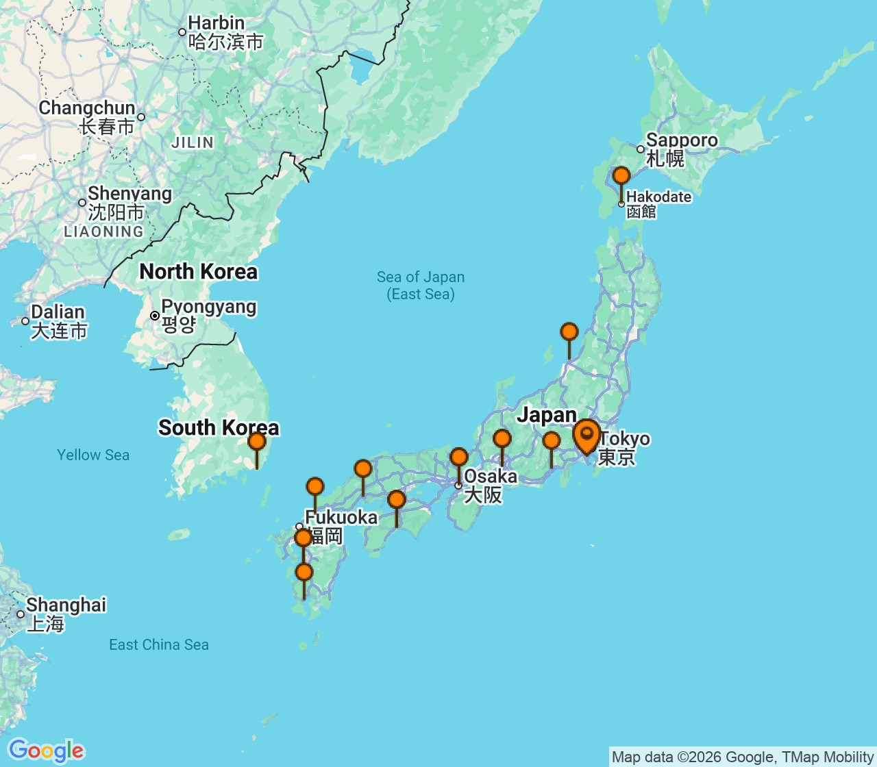Image resolution: width=877 pixels, height=767 pixels.
Task: Select the JILIN province label
Action: pyautogui.click(x=193, y=142)
